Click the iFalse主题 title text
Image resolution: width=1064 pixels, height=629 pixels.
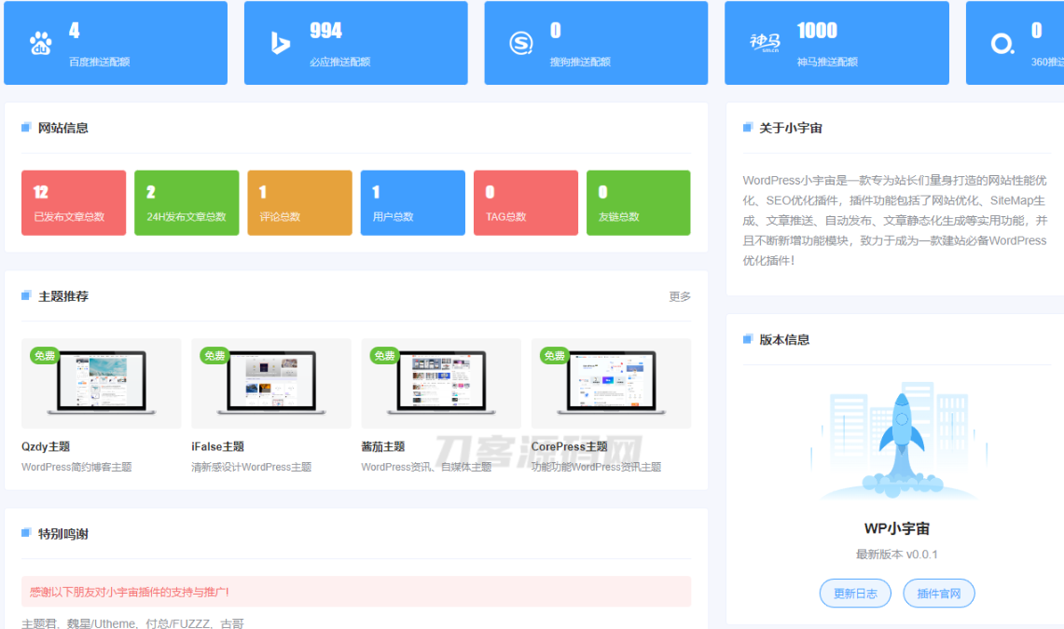[x=218, y=446]
